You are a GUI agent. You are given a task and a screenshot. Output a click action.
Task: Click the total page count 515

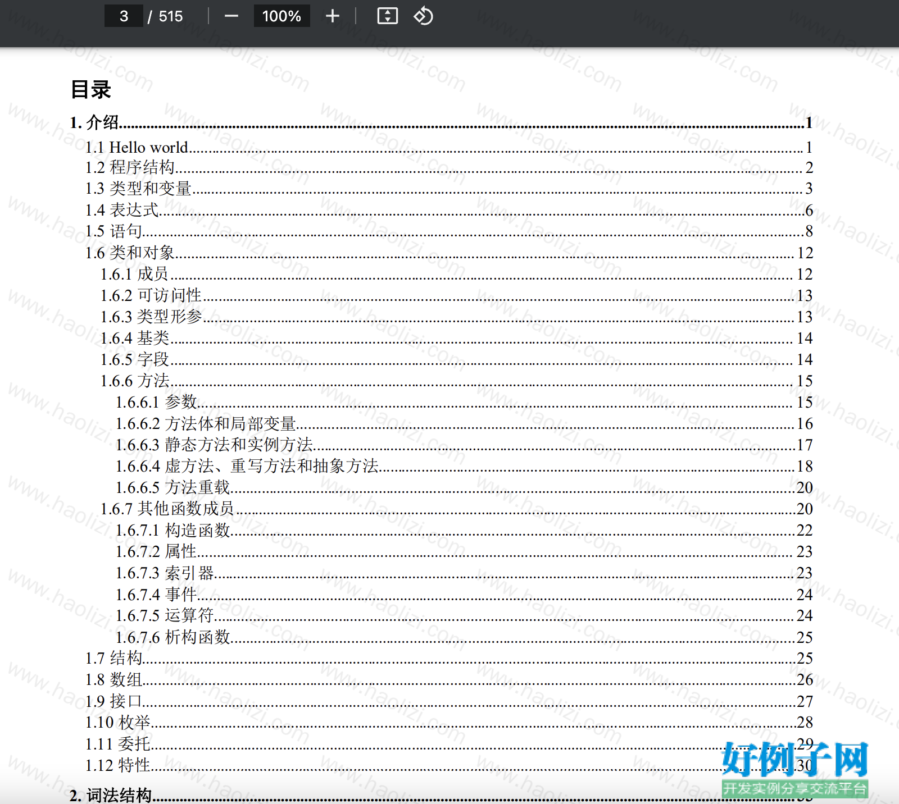171,16
